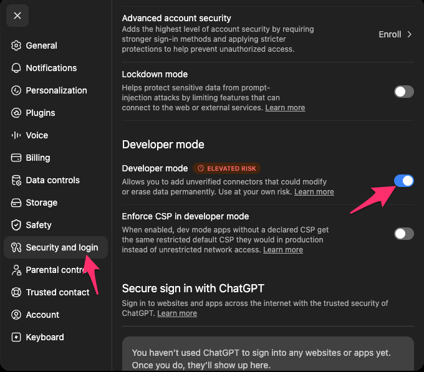Close the settings dialog with X
424x372 pixels.
[x=17, y=16]
